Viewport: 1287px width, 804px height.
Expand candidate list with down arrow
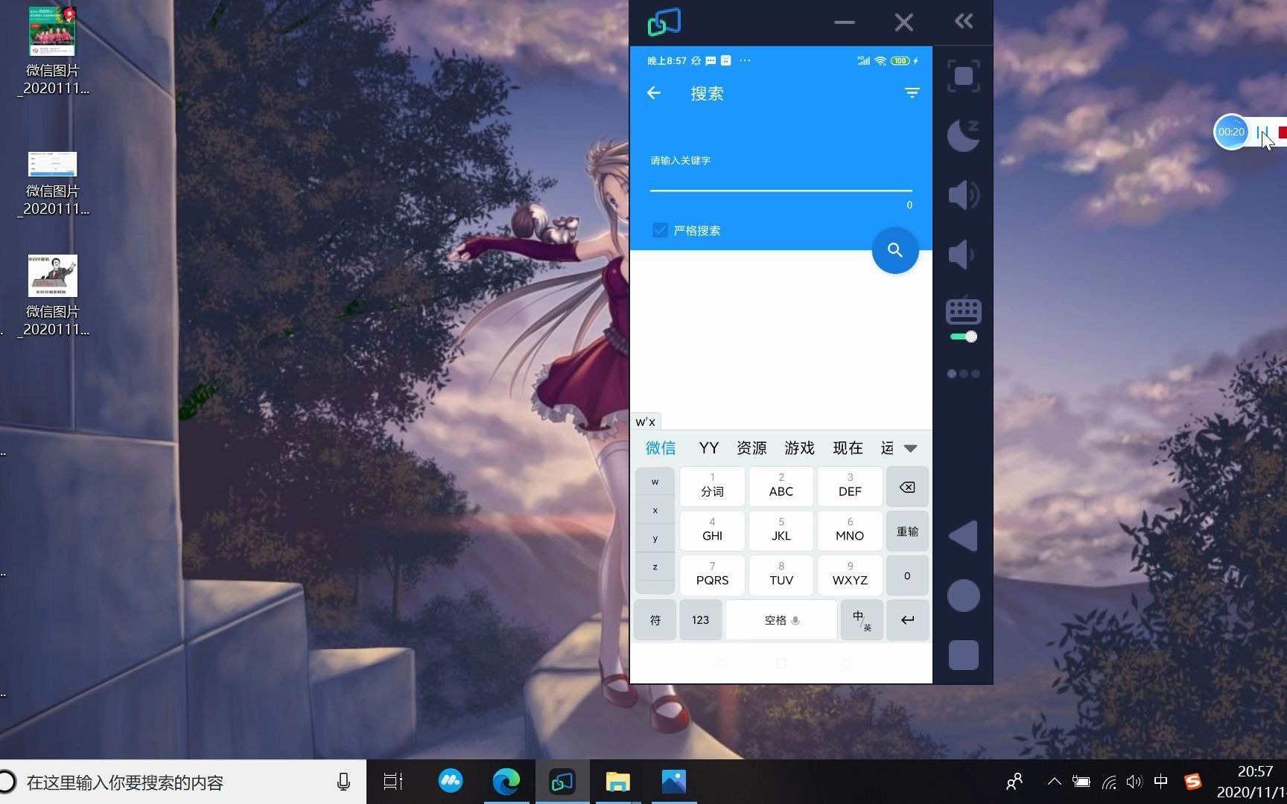[910, 448]
